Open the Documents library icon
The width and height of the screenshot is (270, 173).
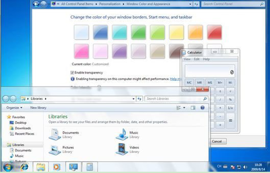pos(55,134)
